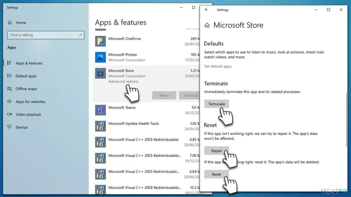Select the Microsoft Teams list entry

point(146,110)
